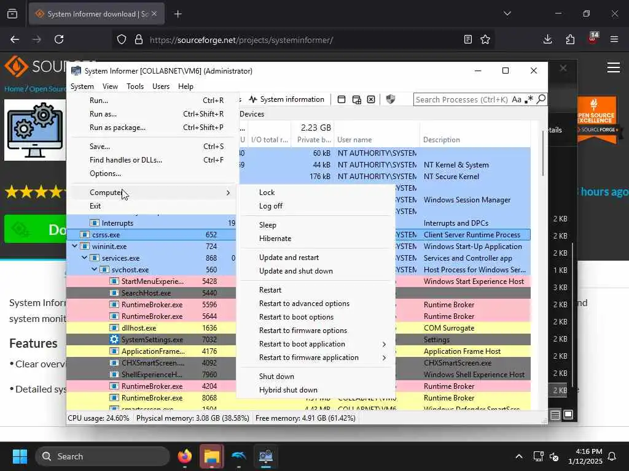Open File Explorer from taskbar
Viewport: 629px width, 471px height.
(x=212, y=456)
